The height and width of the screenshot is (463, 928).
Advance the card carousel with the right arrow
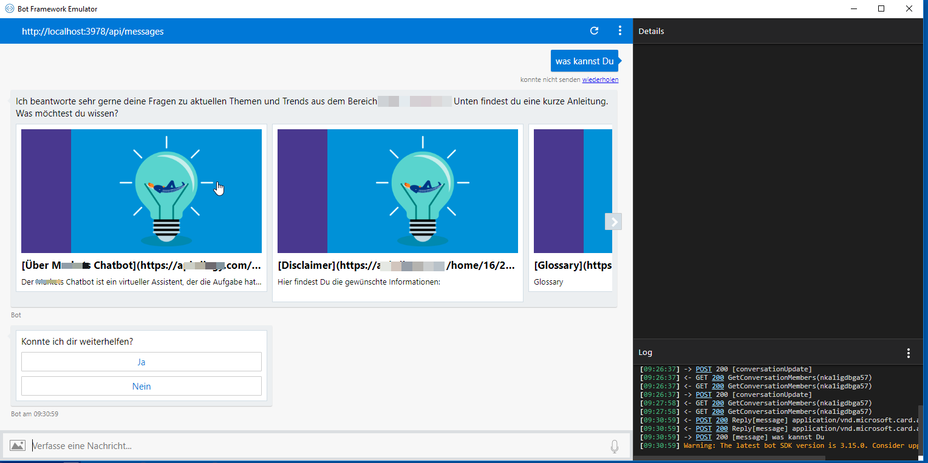pyautogui.click(x=613, y=221)
